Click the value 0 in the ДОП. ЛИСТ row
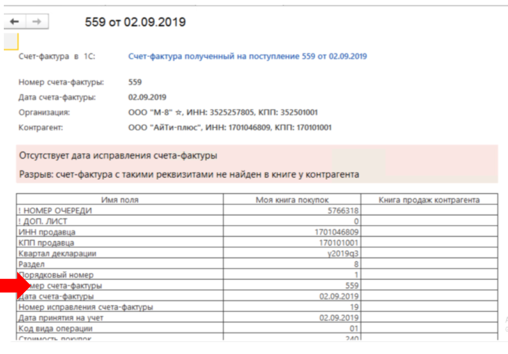Image resolution: width=508 pixels, height=354 pixels. click(x=356, y=221)
